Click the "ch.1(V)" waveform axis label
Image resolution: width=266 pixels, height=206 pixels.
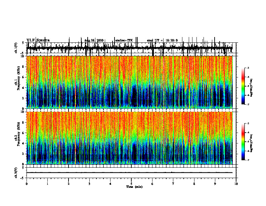point(16,48)
